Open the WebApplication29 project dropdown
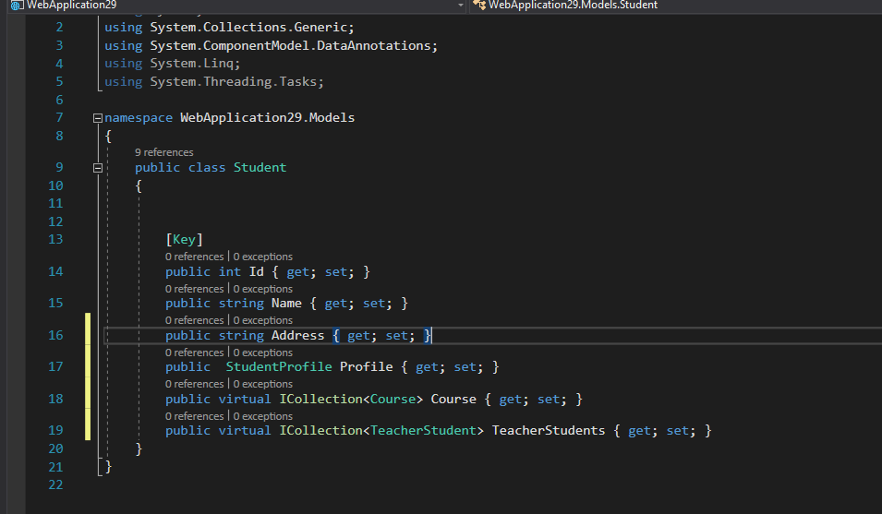Viewport: 882px width, 514px height. (x=461, y=5)
